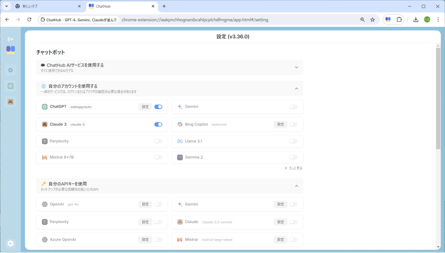Open 設定 for ChatGPT webapp

145,107
